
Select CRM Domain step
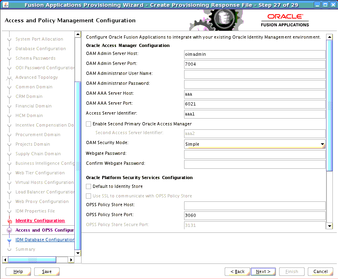point(29,96)
